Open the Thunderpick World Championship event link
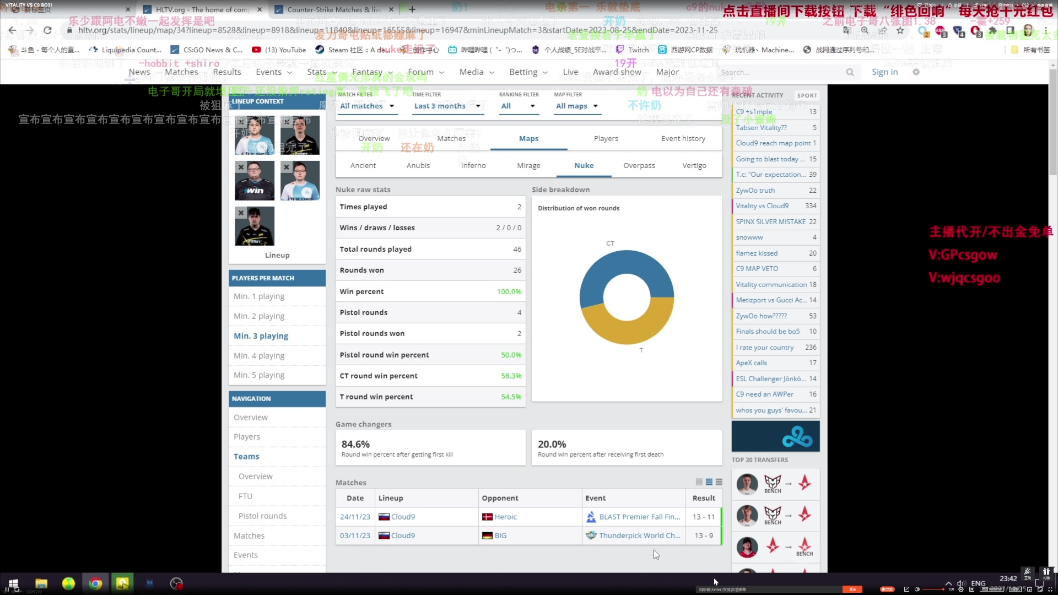The height and width of the screenshot is (595, 1058). [x=640, y=535]
